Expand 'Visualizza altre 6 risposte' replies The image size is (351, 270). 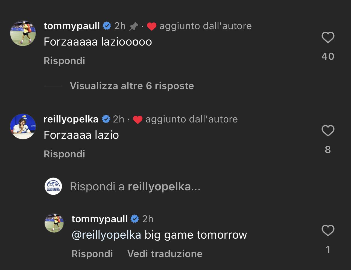(x=132, y=86)
